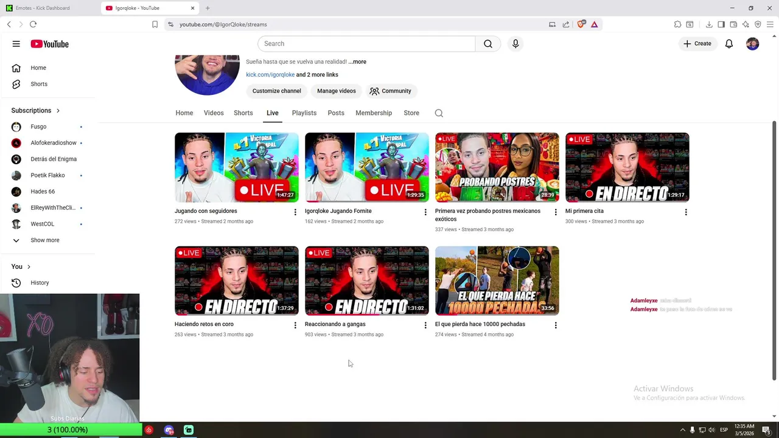Screen dimensions: 779x438
Task: Click the page vertical scrollbar
Action: click(x=774, y=250)
